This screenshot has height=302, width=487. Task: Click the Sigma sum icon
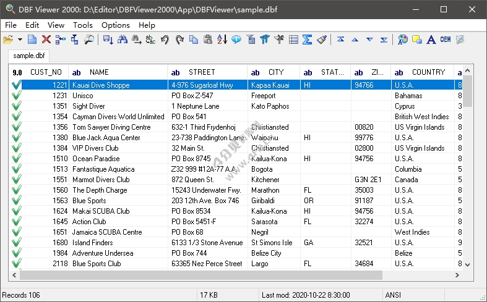coord(307,40)
